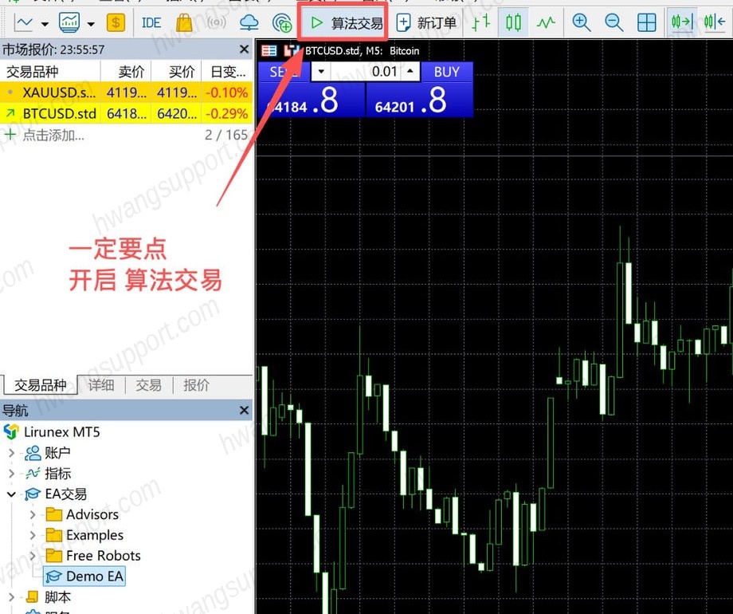Click the 0.01 lot volume field
733x614 pixels.
coord(366,72)
